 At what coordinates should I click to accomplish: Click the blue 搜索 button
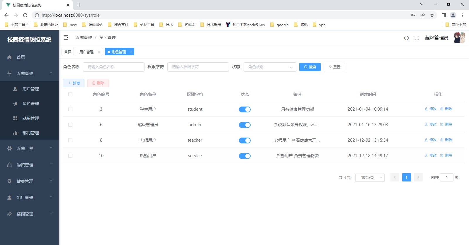(x=310, y=67)
